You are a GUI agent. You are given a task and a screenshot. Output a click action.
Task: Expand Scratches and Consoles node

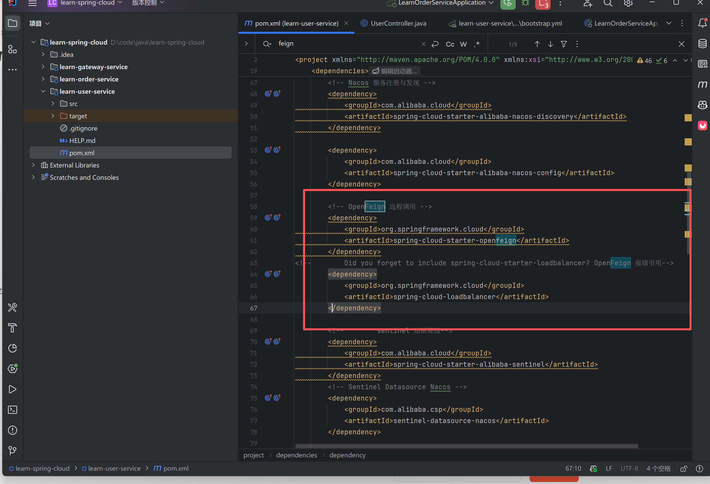click(x=33, y=177)
